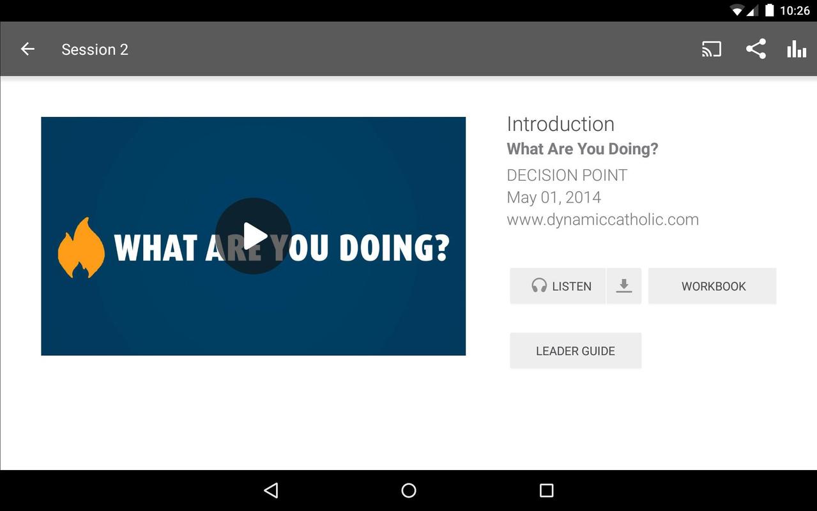Open Android recent apps square button

tap(546, 491)
